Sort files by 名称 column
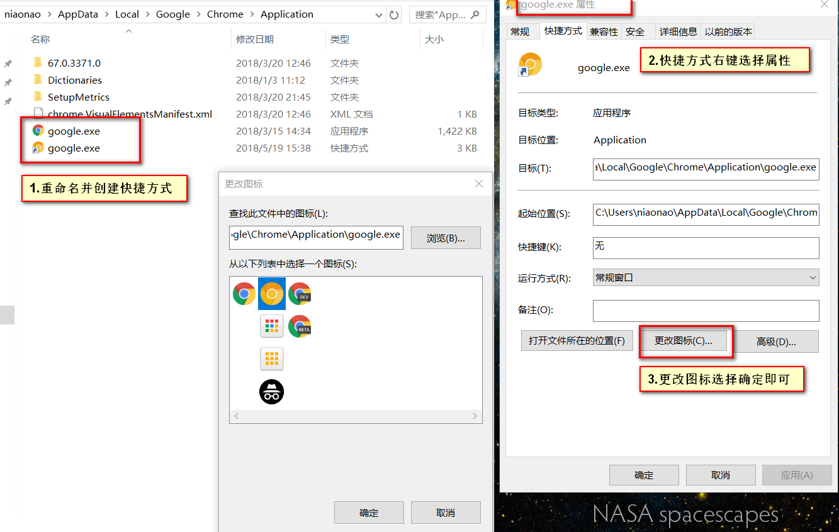This screenshot has width=839, height=532. pyautogui.click(x=40, y=40)
